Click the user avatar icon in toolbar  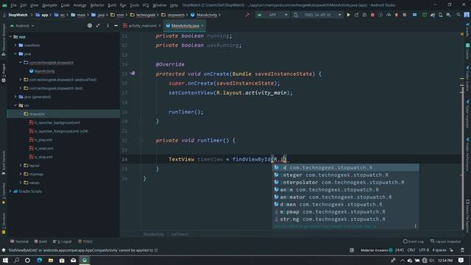point(467,15)
